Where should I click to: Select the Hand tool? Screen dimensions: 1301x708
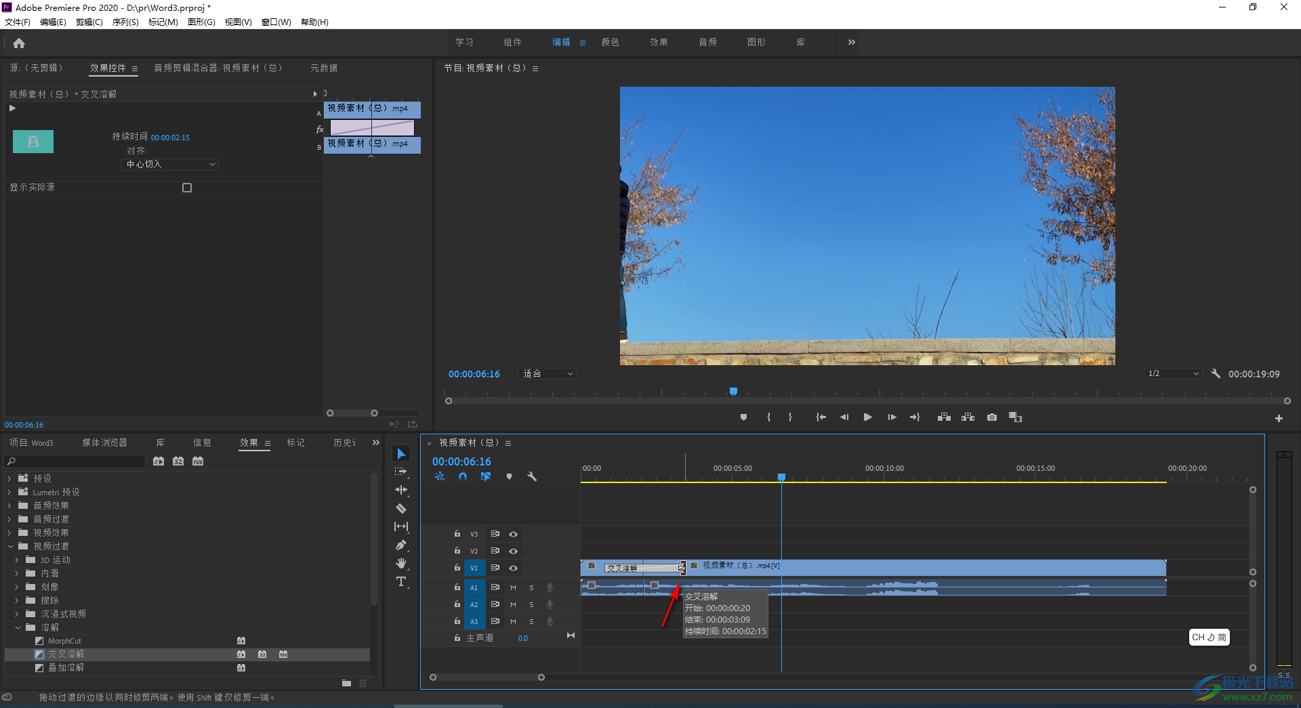401,563
